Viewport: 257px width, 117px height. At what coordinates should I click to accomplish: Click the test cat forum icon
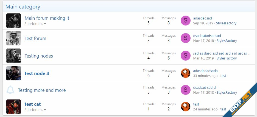tap(13, 107)
